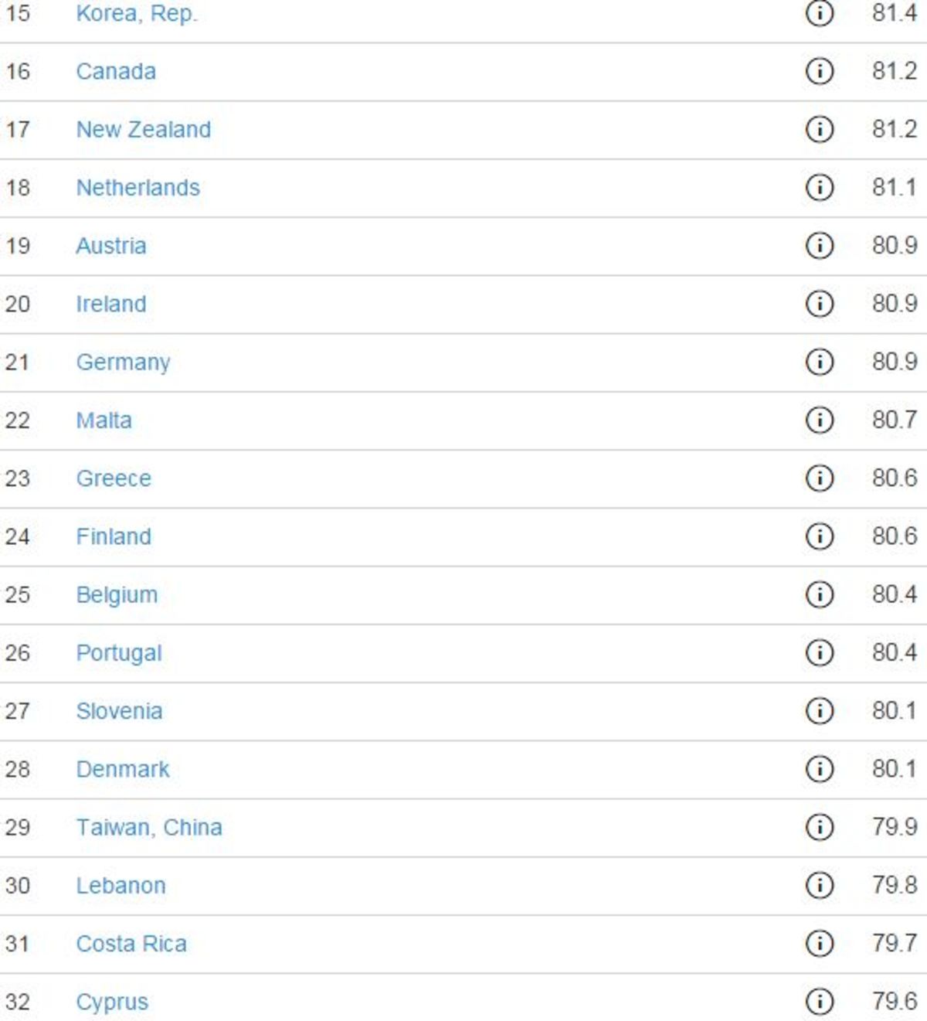Click the info icon beside Germany
927x1021 pixels.
[820, 362]
